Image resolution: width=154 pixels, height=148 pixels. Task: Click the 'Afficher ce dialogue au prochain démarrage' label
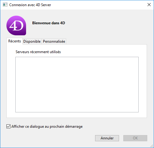(x=47, y=127)
